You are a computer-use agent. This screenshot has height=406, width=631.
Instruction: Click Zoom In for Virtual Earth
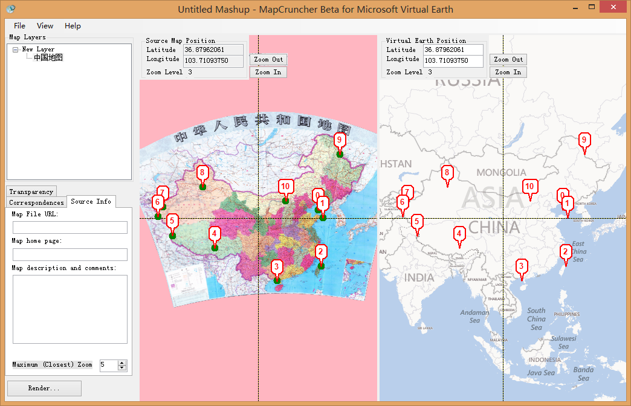coord(508,72)
